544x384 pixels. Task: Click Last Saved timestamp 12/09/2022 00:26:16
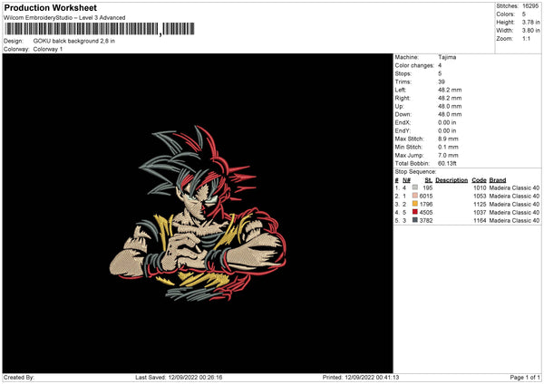point(195,378)
